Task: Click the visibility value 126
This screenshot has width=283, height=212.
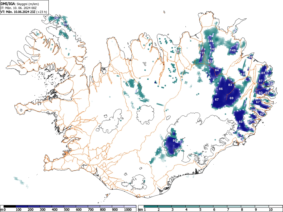Action: tap(243, 74)
